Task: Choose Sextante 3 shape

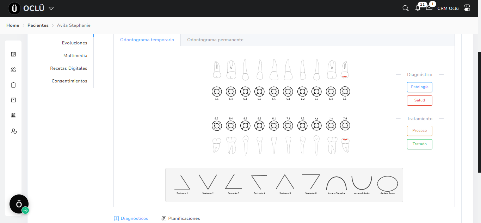Action: [234, 185]
